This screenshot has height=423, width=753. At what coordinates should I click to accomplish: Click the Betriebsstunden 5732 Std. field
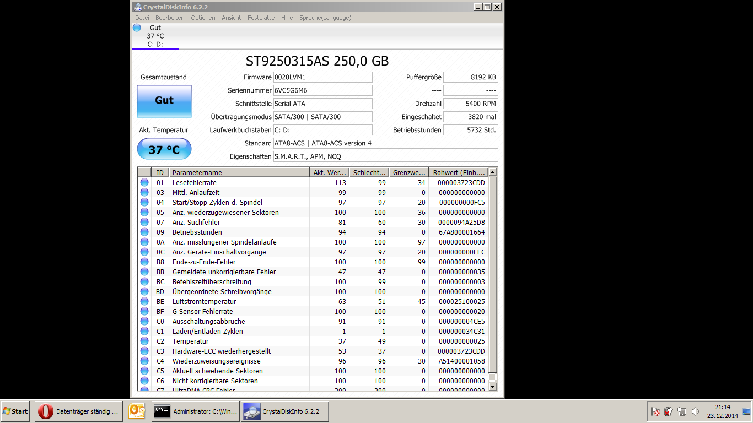(x=471, y=130)
